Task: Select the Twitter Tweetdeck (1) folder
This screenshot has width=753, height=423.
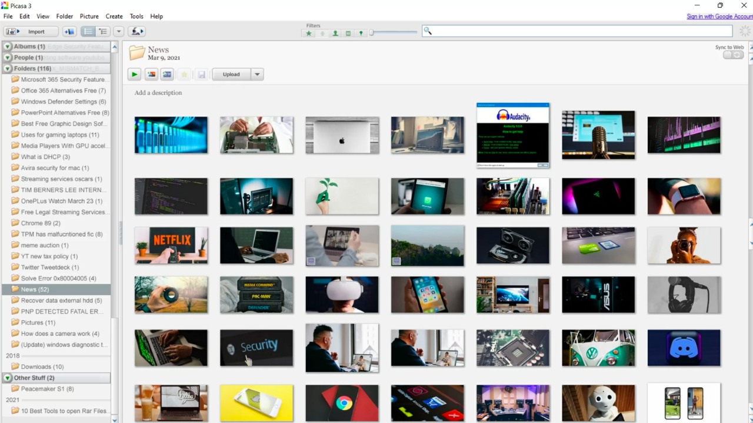Action: (x=50, y=267)
